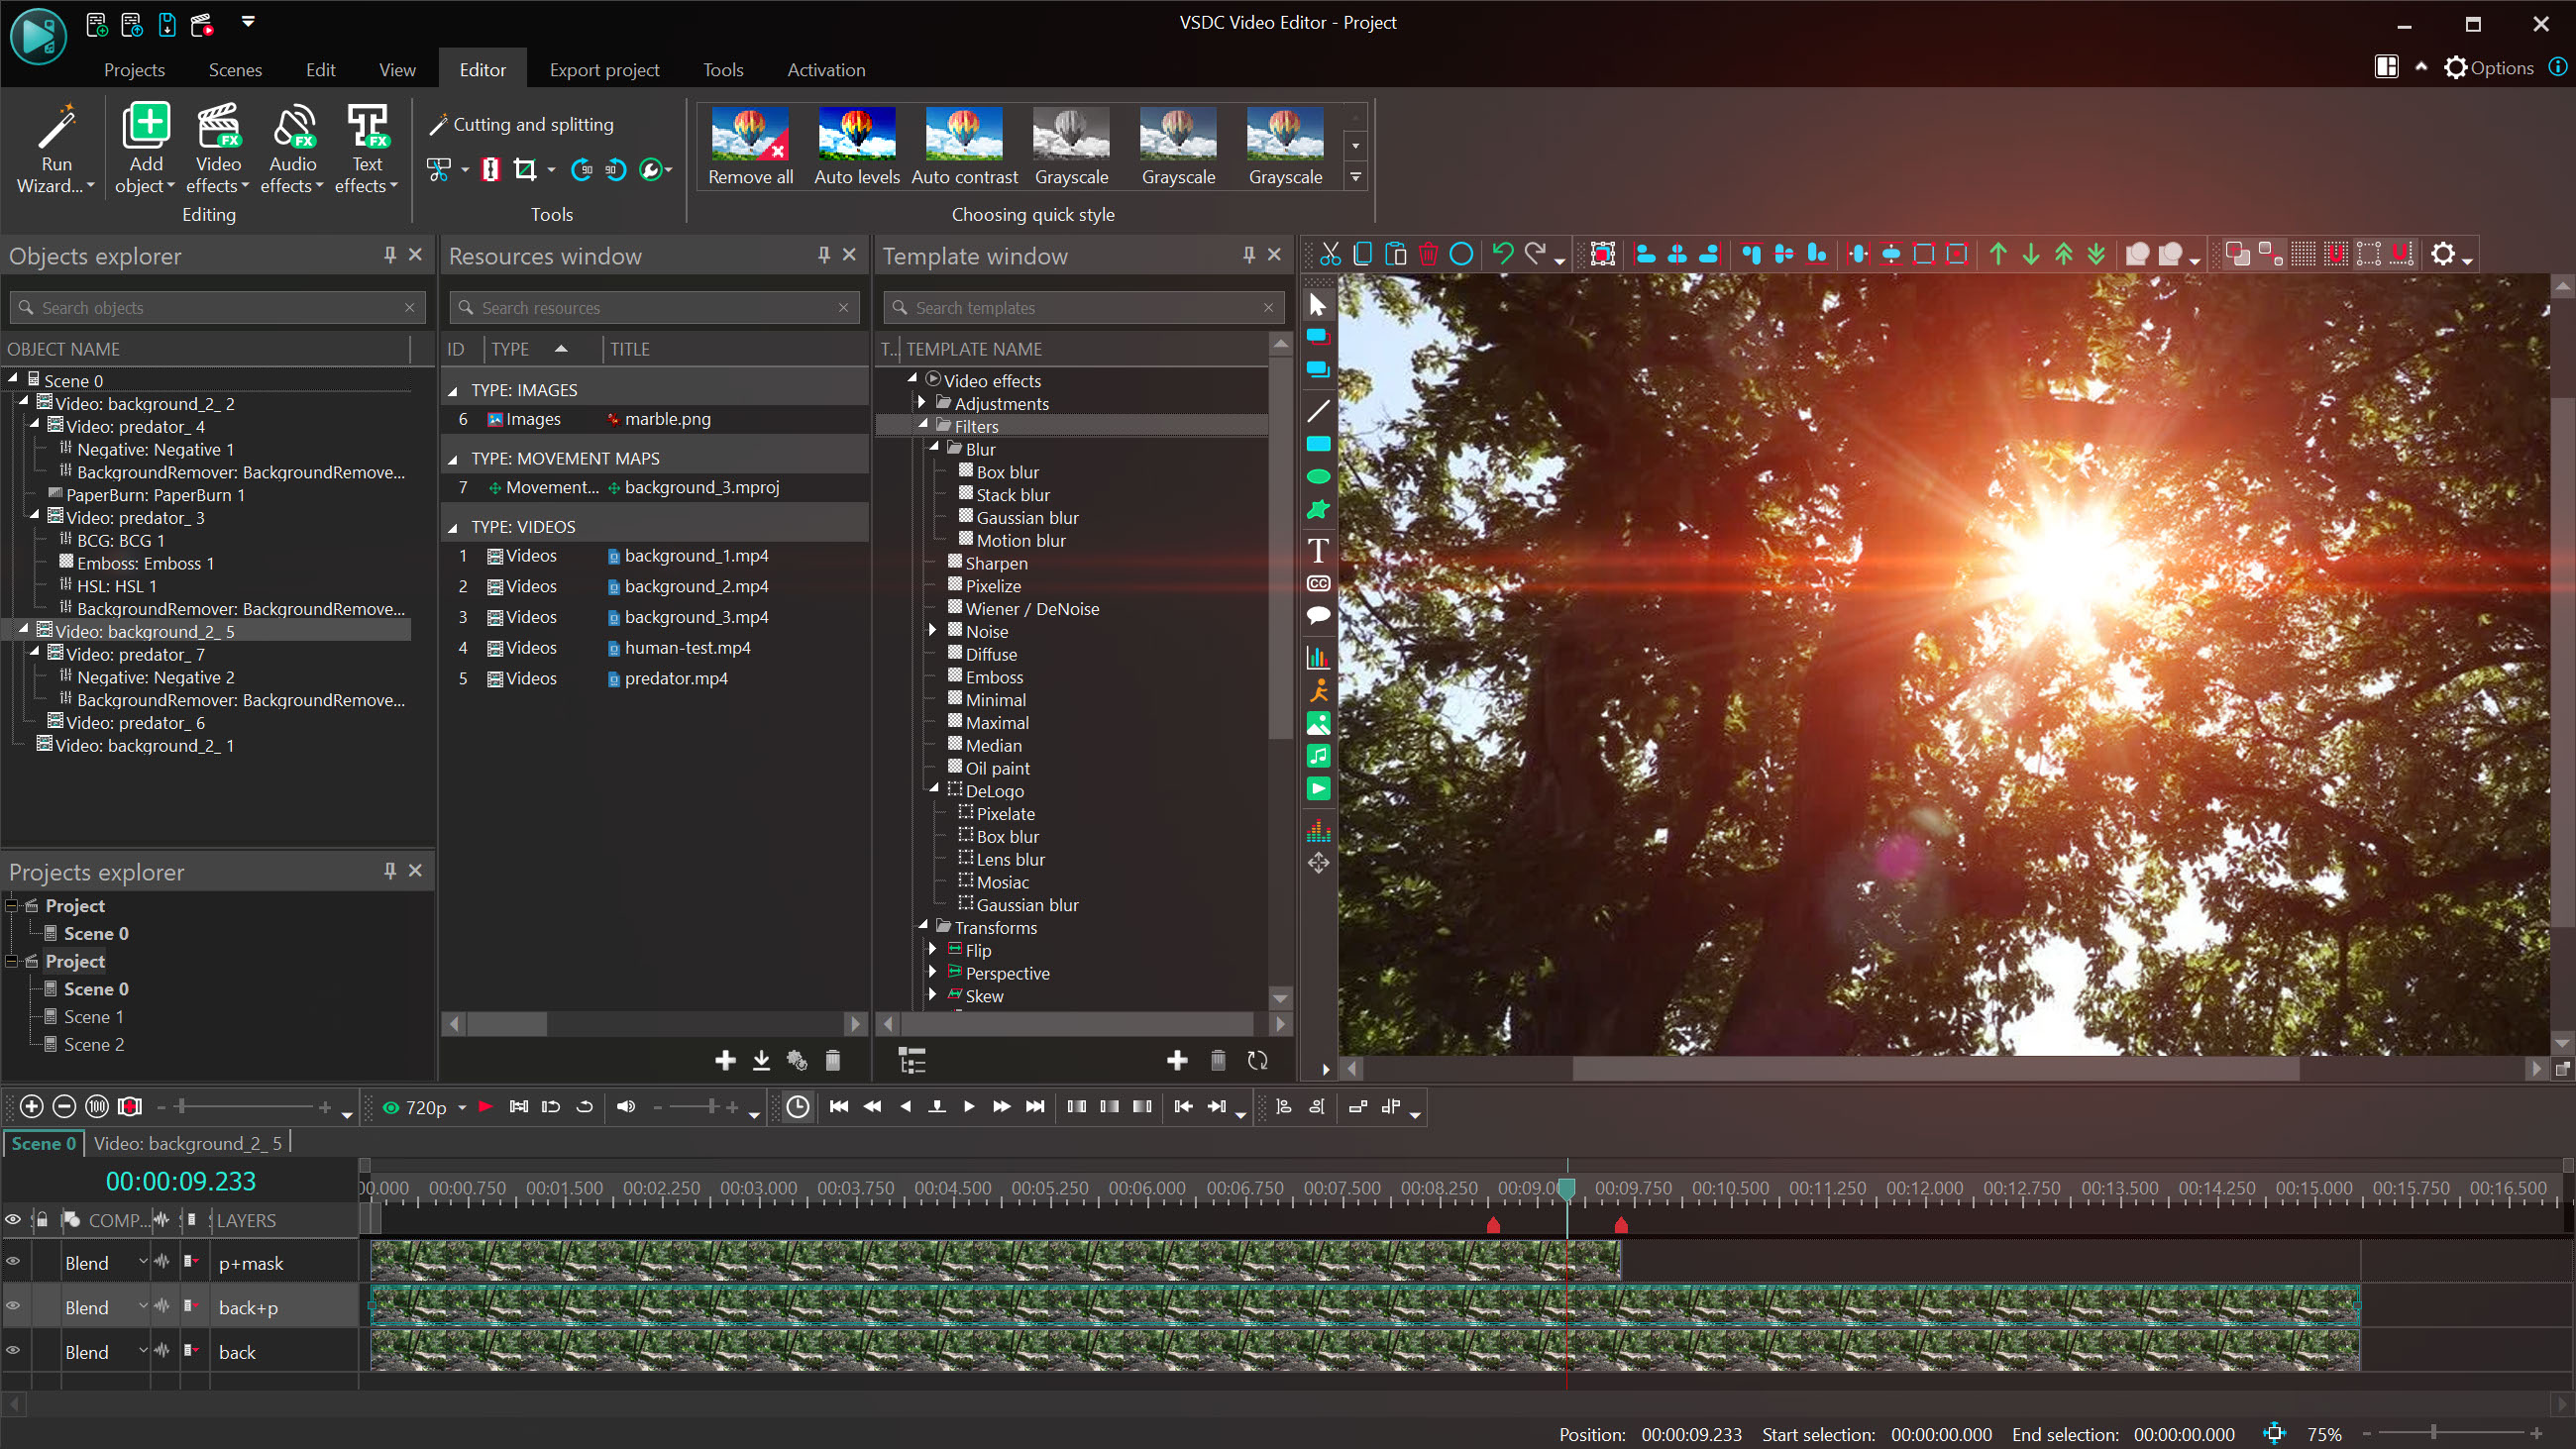Open the Export project tab
Viewport: 2576px width, 1449px height.
[x=604, y=69]
